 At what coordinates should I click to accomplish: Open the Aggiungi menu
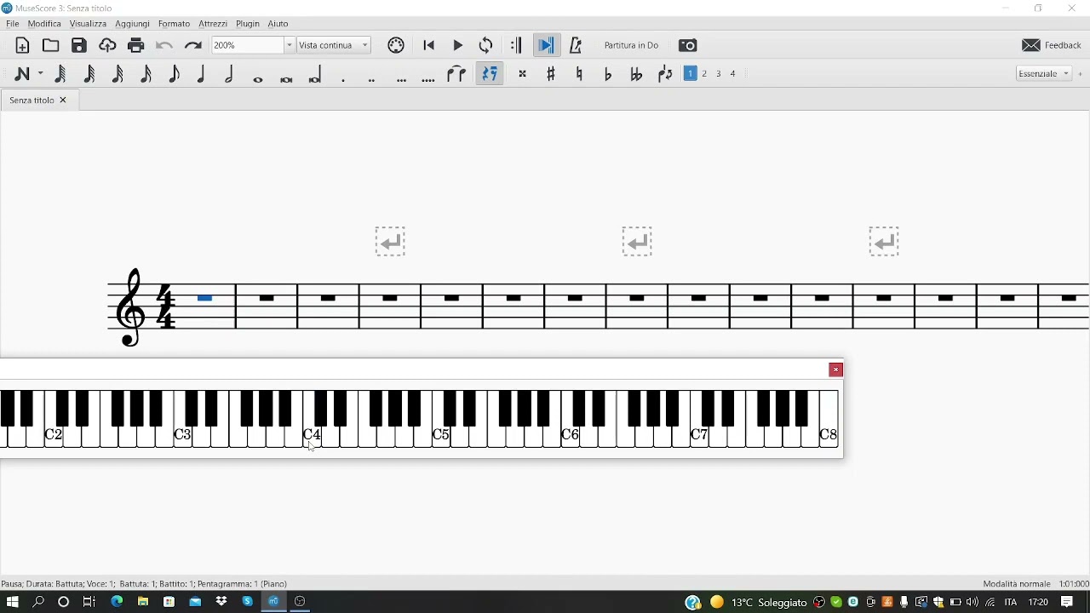coord(133,25)
